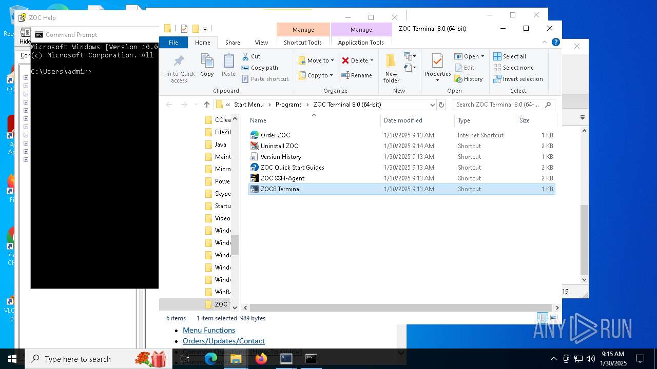Click the Pin to Quick access icon

pyautogui.click(x=179, y=61)
